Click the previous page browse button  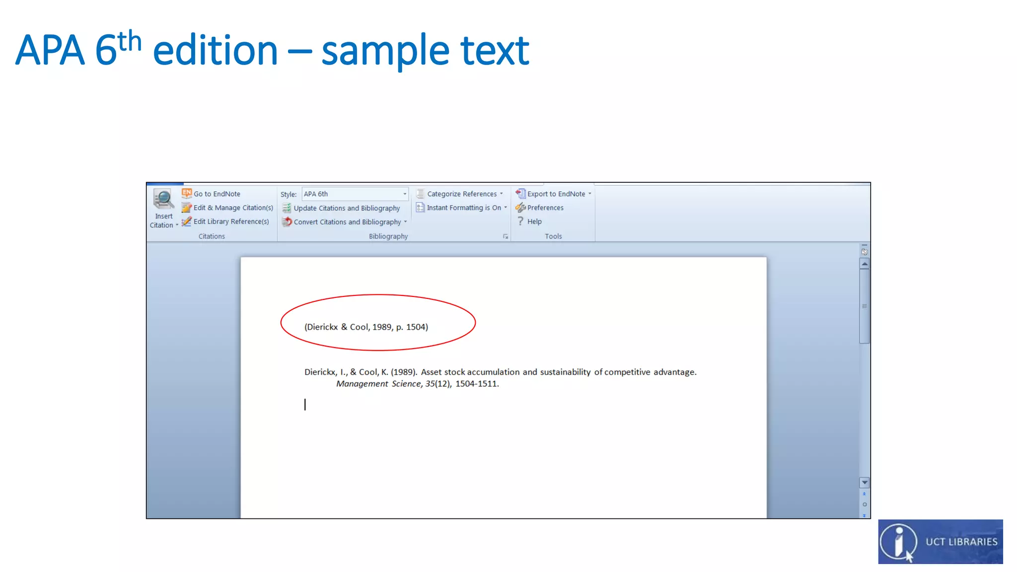point(865,494)
